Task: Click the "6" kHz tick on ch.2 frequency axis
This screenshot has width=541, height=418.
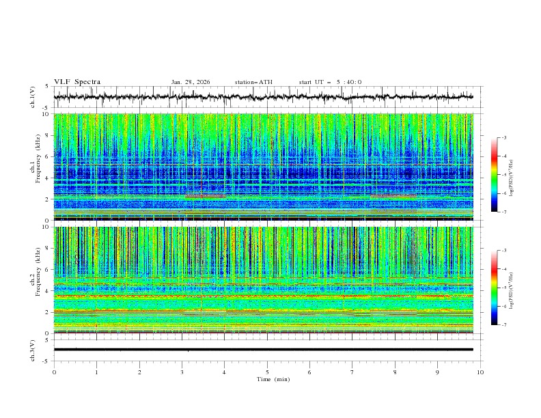Action: click(x=48, y=270)
